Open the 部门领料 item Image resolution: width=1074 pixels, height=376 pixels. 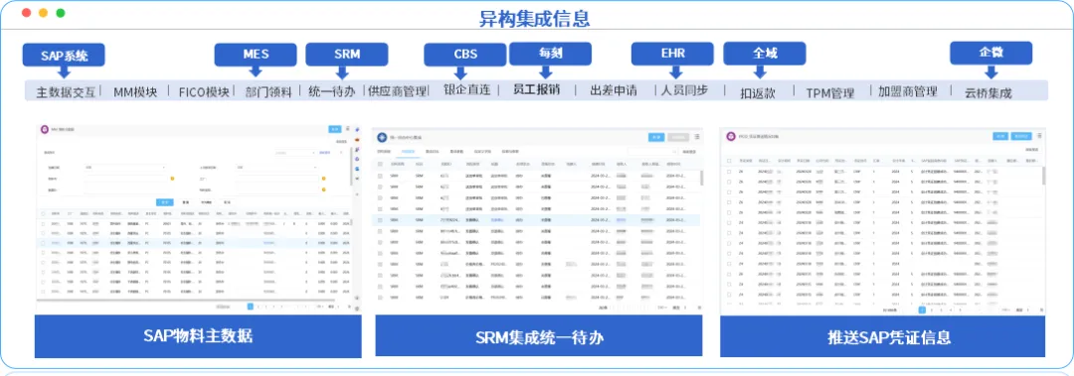(268, 91)
